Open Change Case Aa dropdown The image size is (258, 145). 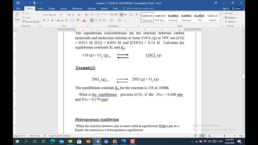[x=80, y=15]
